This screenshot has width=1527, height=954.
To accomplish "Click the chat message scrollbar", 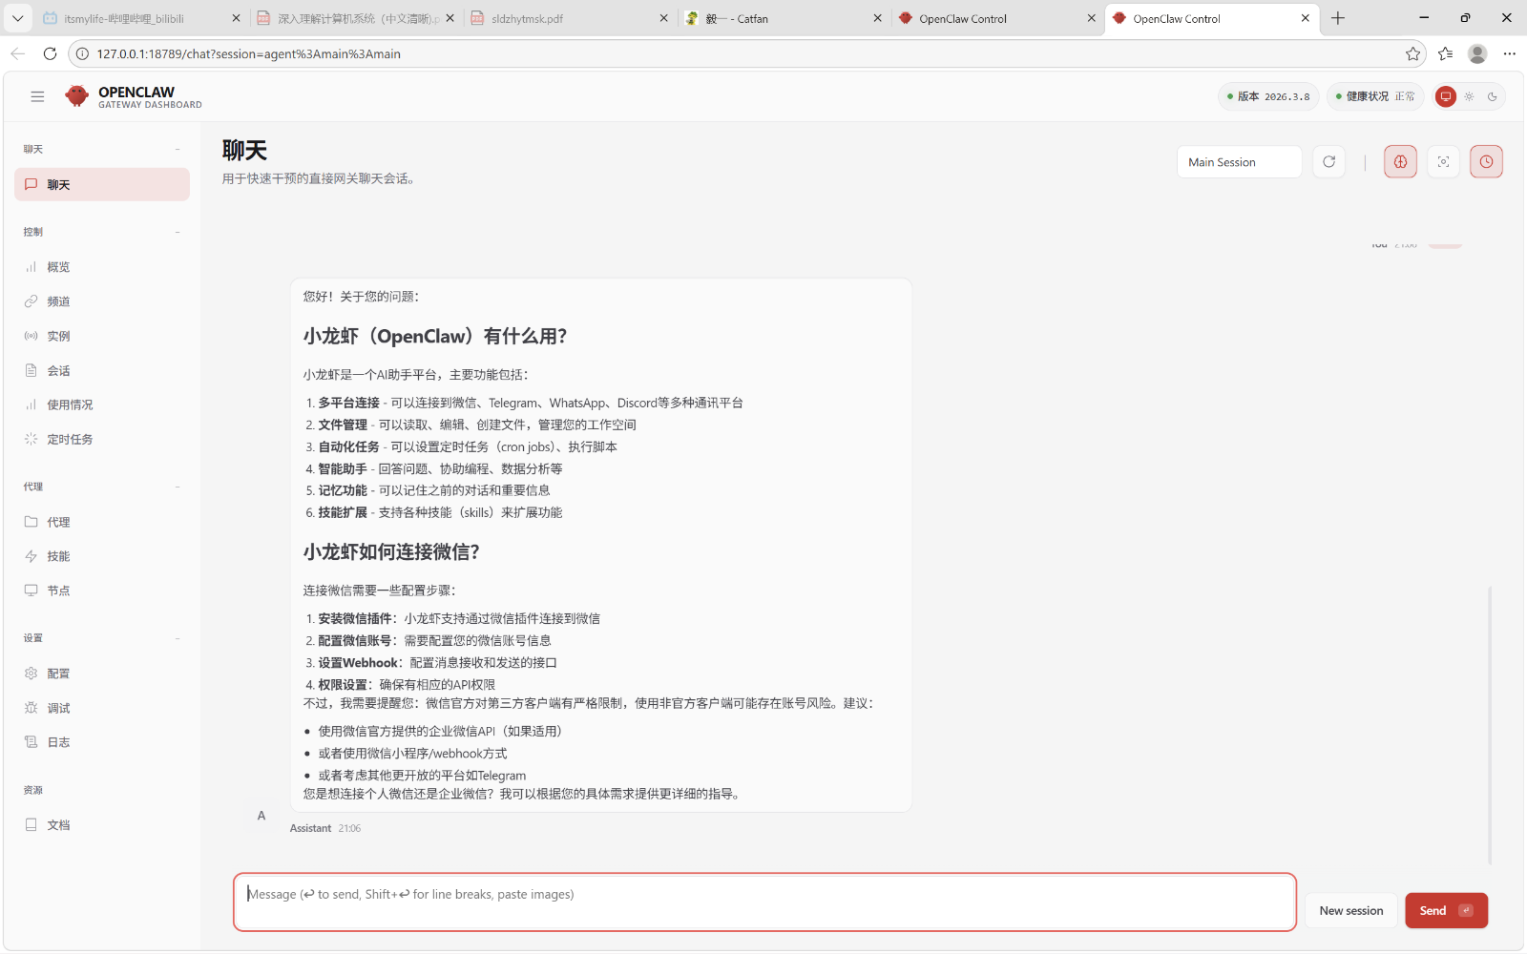I will coord(1490,725).
